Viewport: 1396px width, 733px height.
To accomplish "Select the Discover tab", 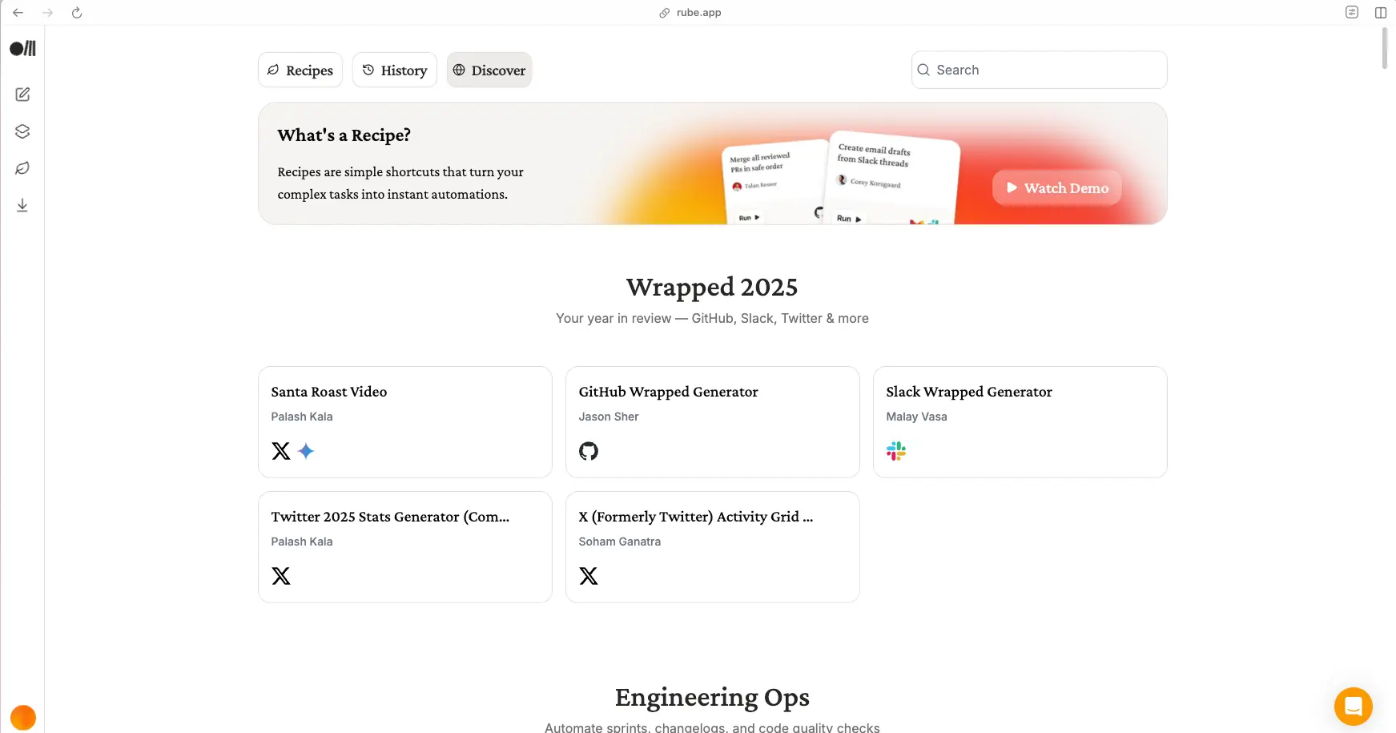I will [x=489, y=70].
